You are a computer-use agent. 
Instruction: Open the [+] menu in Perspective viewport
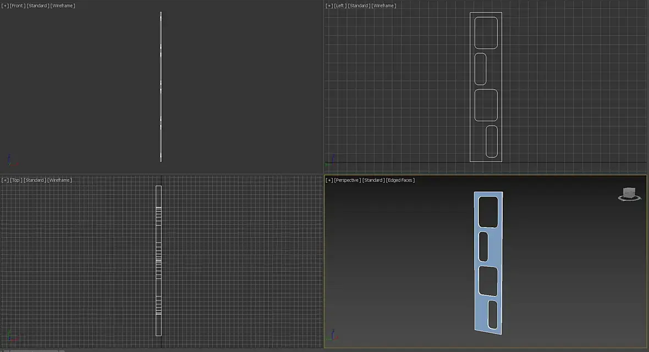[329, 180]
